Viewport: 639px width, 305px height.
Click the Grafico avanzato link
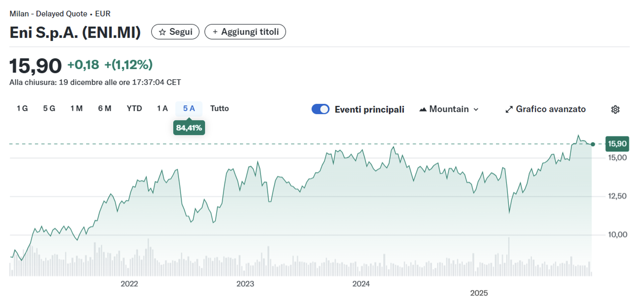[x=551, y=109]
